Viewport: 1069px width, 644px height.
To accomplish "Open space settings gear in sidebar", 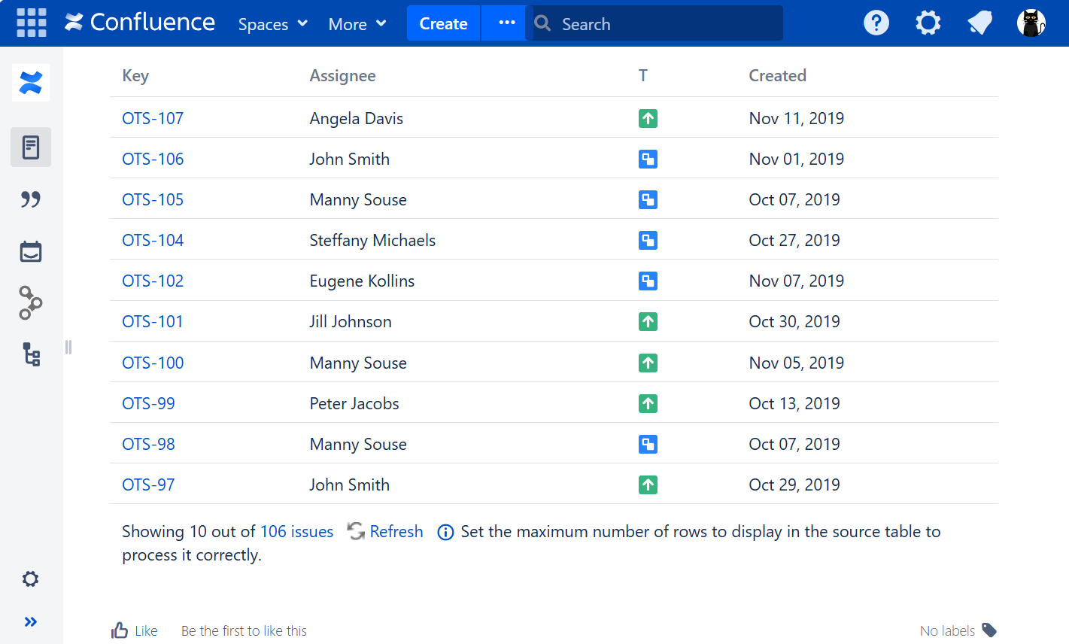I will tap(31, 579).
